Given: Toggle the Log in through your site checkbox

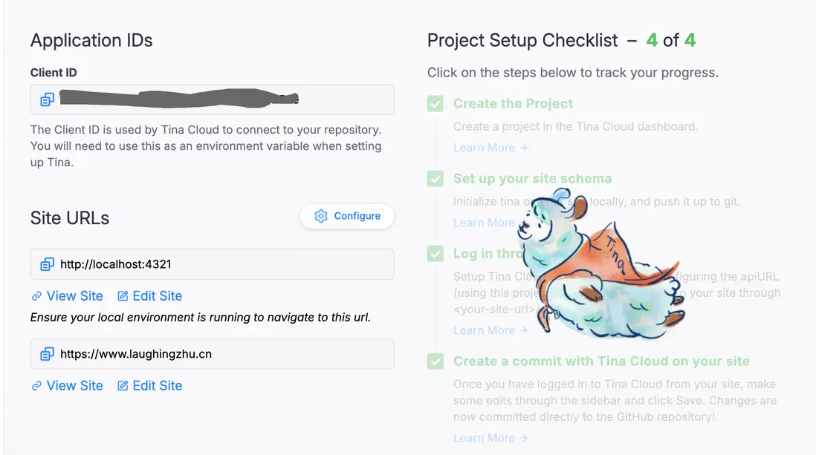Looking at the screenshot, I should (x=435, y=254).
